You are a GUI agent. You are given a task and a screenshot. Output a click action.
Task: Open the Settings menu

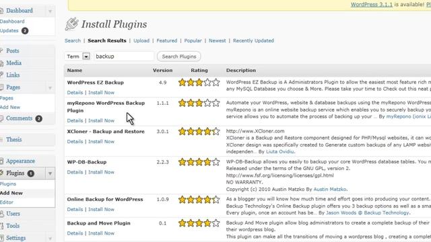coord(16,238)
